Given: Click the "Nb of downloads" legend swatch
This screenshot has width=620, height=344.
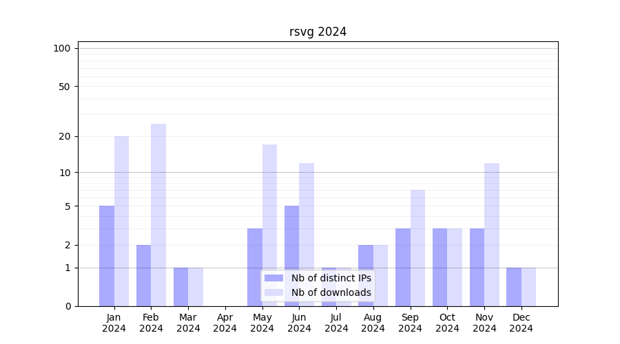Looking at the screenshot, I should tap(273, 292).
